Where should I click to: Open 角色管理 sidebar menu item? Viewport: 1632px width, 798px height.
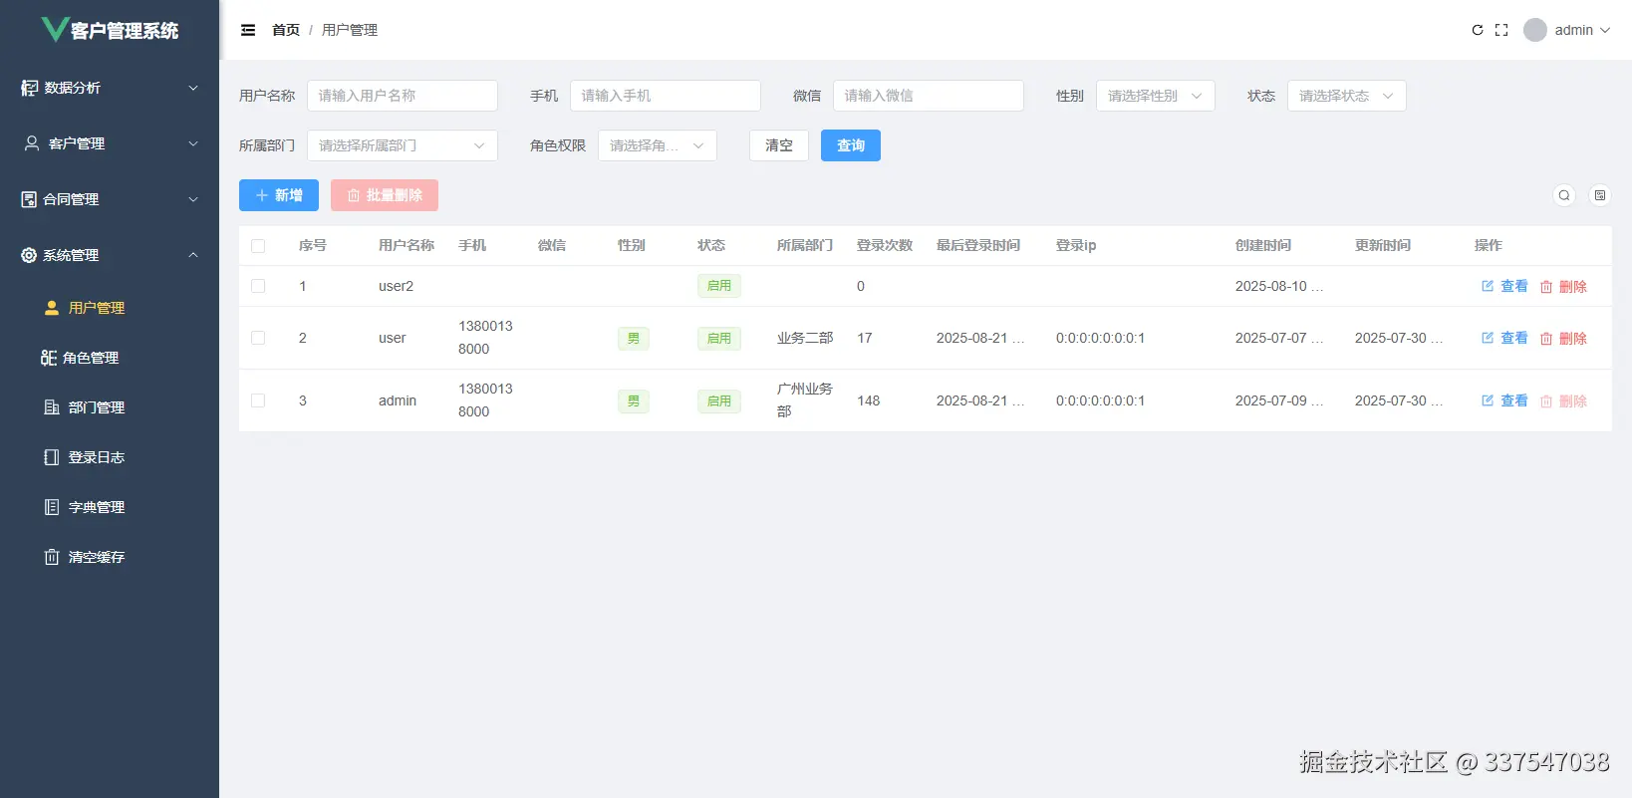(110, 358)
